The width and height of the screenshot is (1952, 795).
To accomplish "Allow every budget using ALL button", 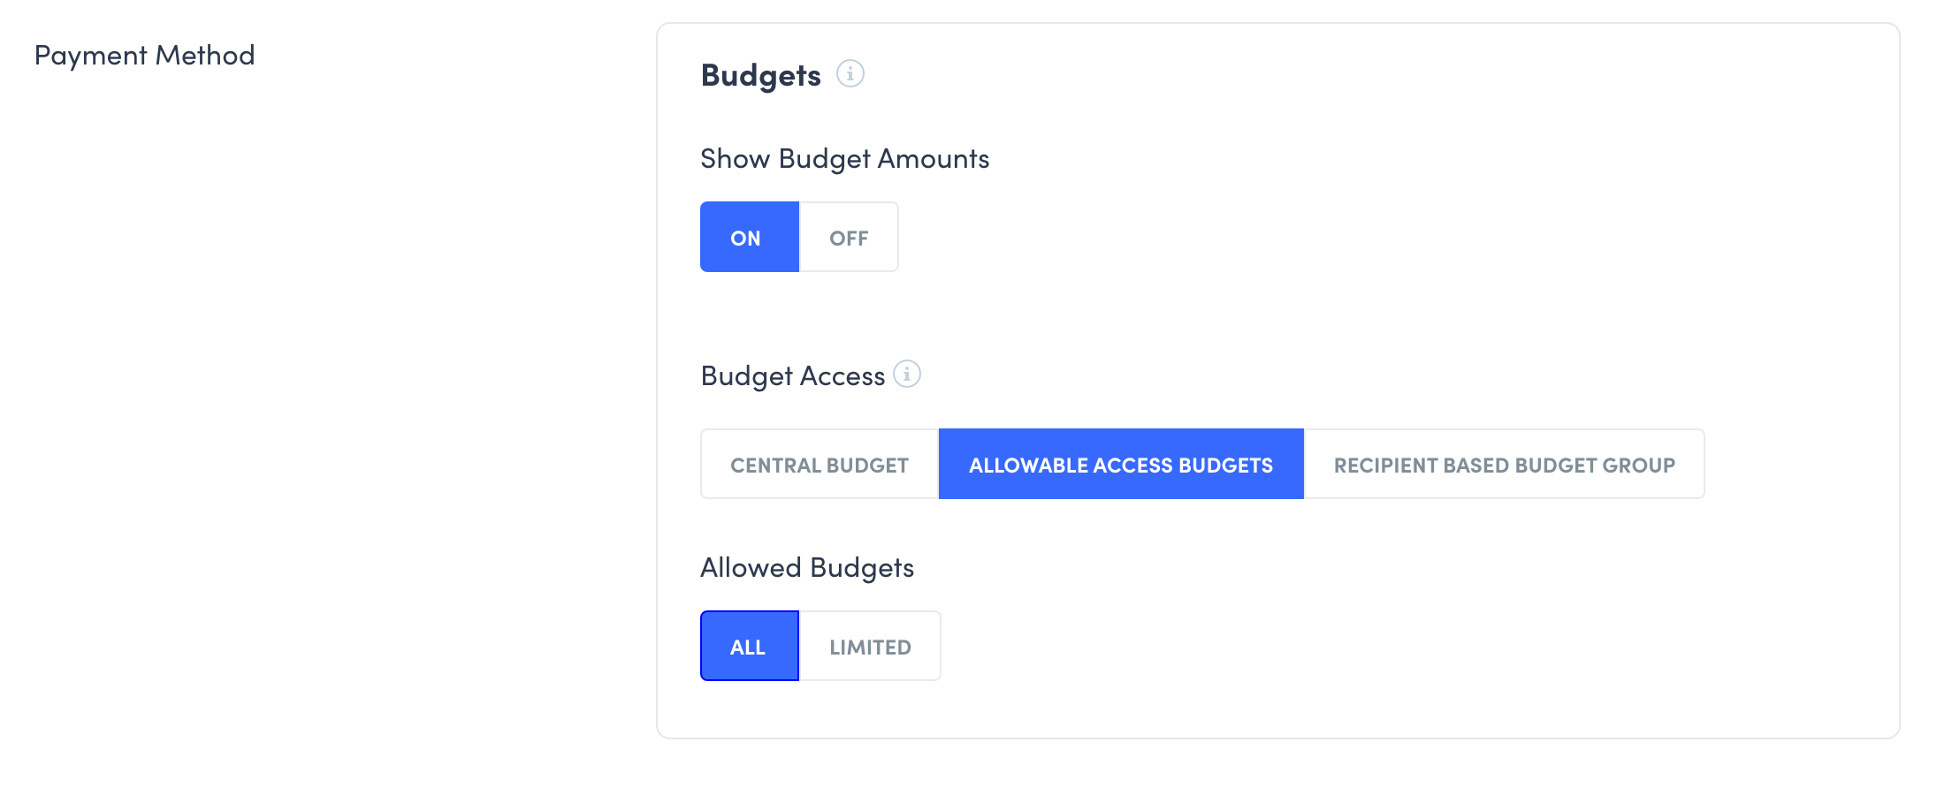I will pyautogui.click(x=749, y=647).
